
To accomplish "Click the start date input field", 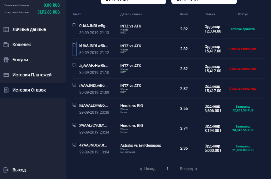I will (133, 1).
